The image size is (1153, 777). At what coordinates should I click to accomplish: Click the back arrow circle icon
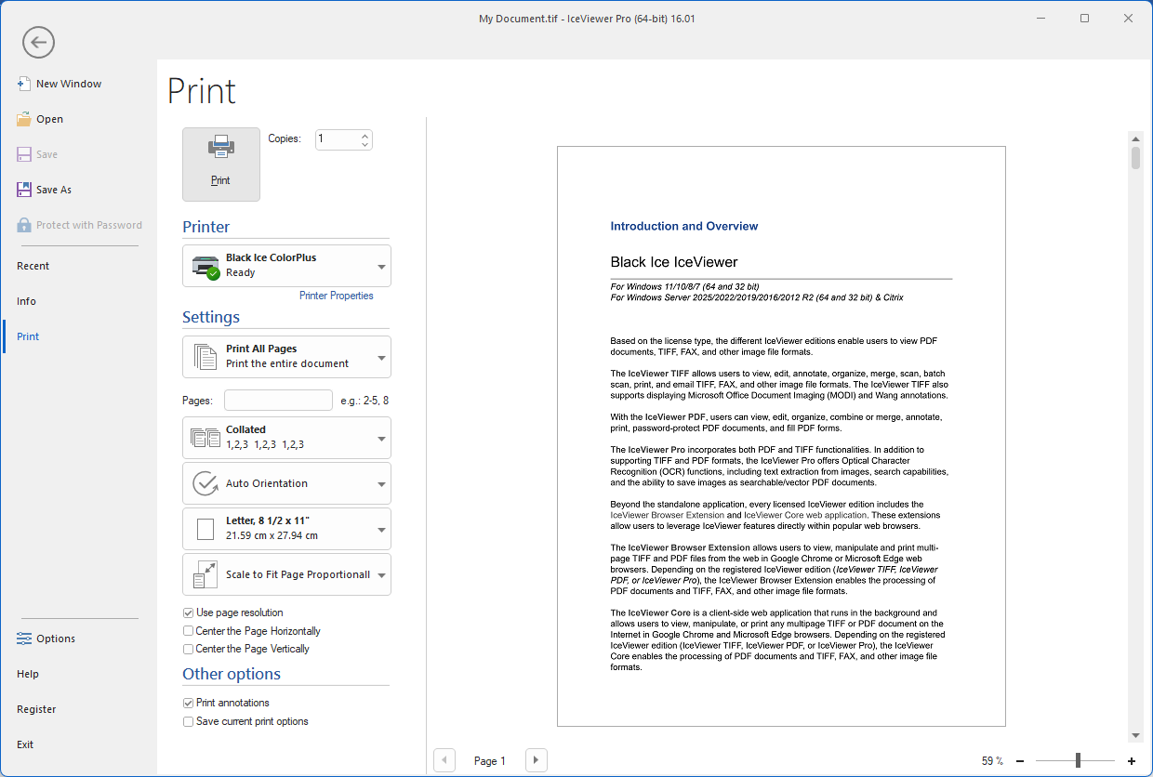(39, 42)
